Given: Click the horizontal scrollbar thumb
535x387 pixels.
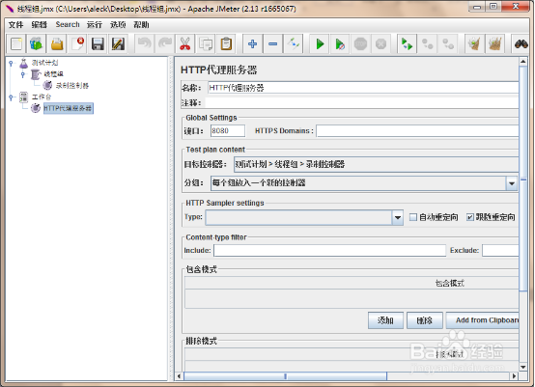Looking at the screenshot, I should coord(285,376).
